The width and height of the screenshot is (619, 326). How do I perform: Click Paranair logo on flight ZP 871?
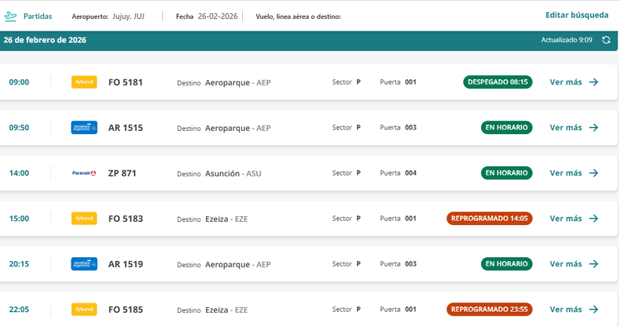tap(84, 173)
